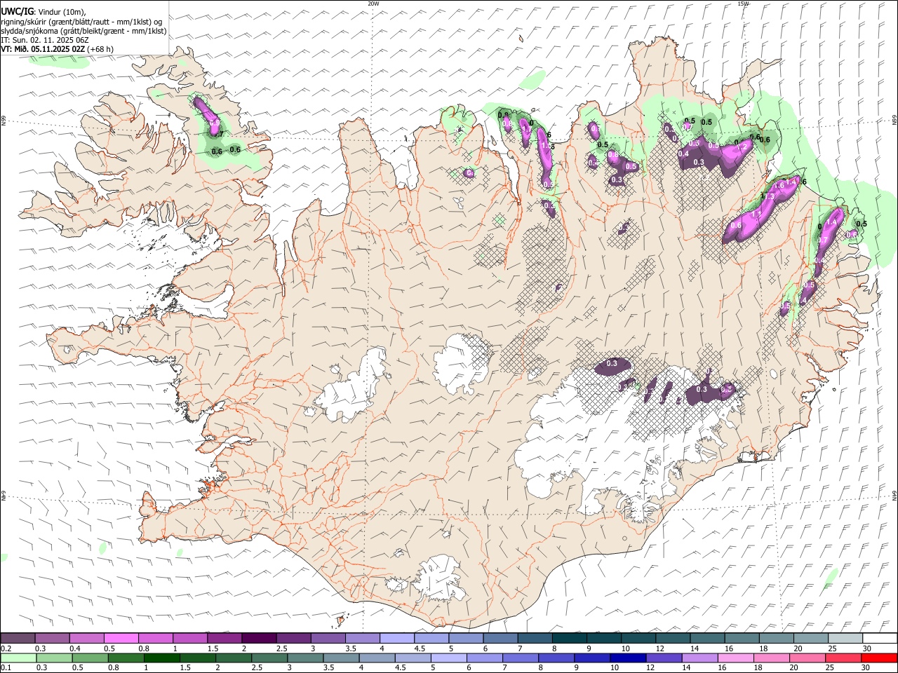Image resolution: width=898 pixels, height=673 pixels.
Task: Select the white snow swatch after 30
Action: coord(881,638)
